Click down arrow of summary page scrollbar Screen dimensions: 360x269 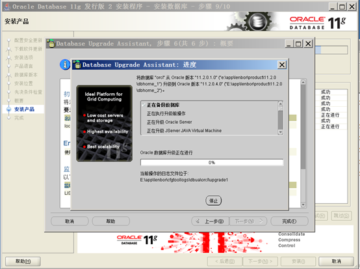[x=303, y=205]
